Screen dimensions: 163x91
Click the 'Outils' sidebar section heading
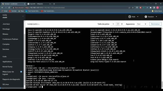[x=5, y=57]
